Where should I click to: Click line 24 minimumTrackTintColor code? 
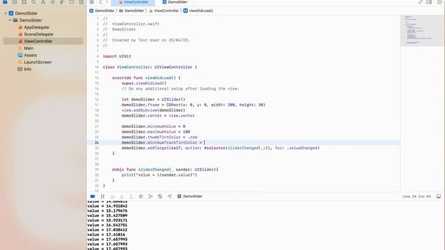pos(162,142)
